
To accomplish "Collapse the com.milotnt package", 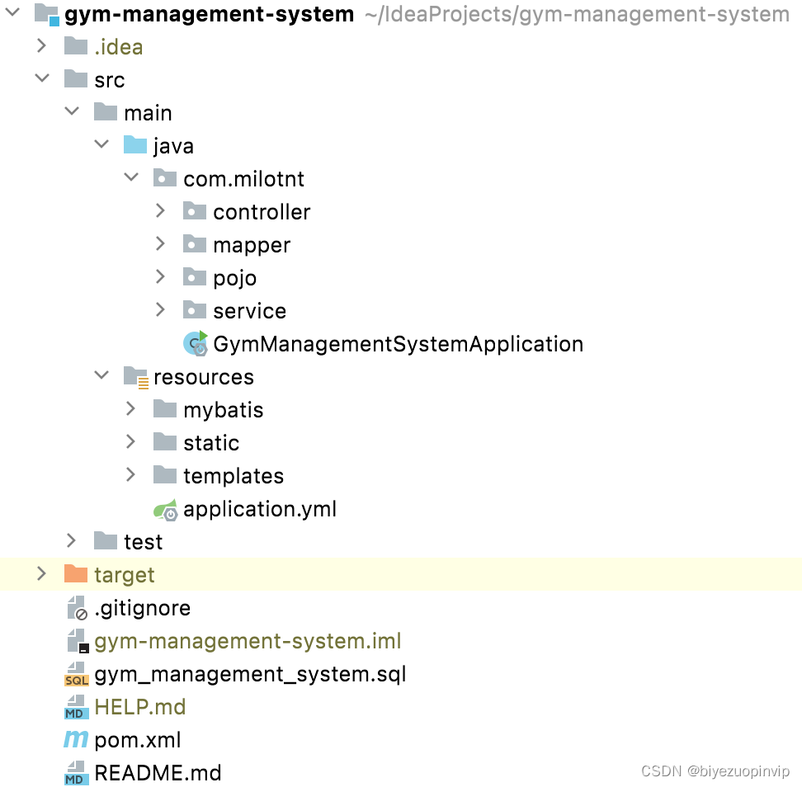I will (130, 178).
